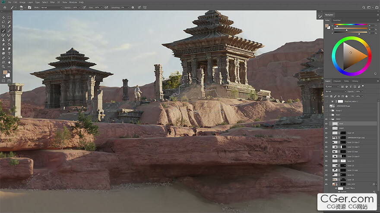Show the Group 1 folder

click(x=326, y=111)
